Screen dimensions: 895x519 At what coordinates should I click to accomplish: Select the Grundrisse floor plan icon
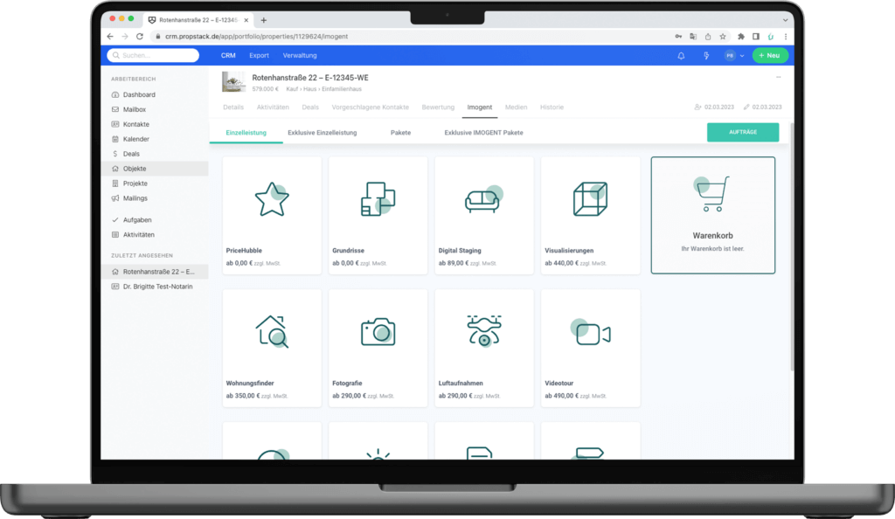click(x=378, y=199)
